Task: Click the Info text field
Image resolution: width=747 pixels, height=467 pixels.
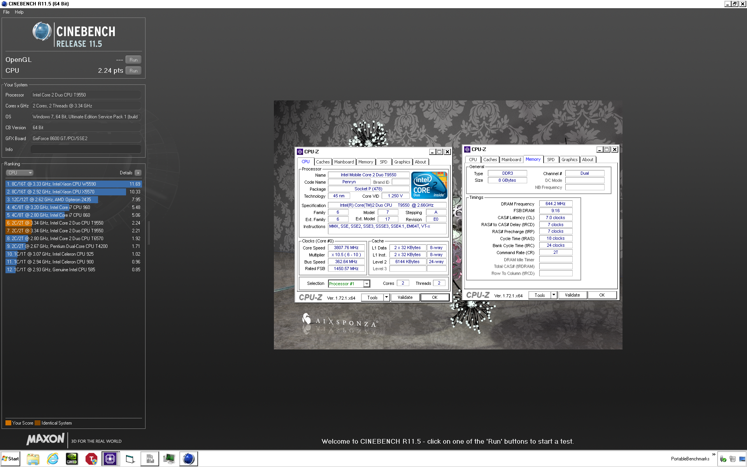Action: click(x=86, y=149)
